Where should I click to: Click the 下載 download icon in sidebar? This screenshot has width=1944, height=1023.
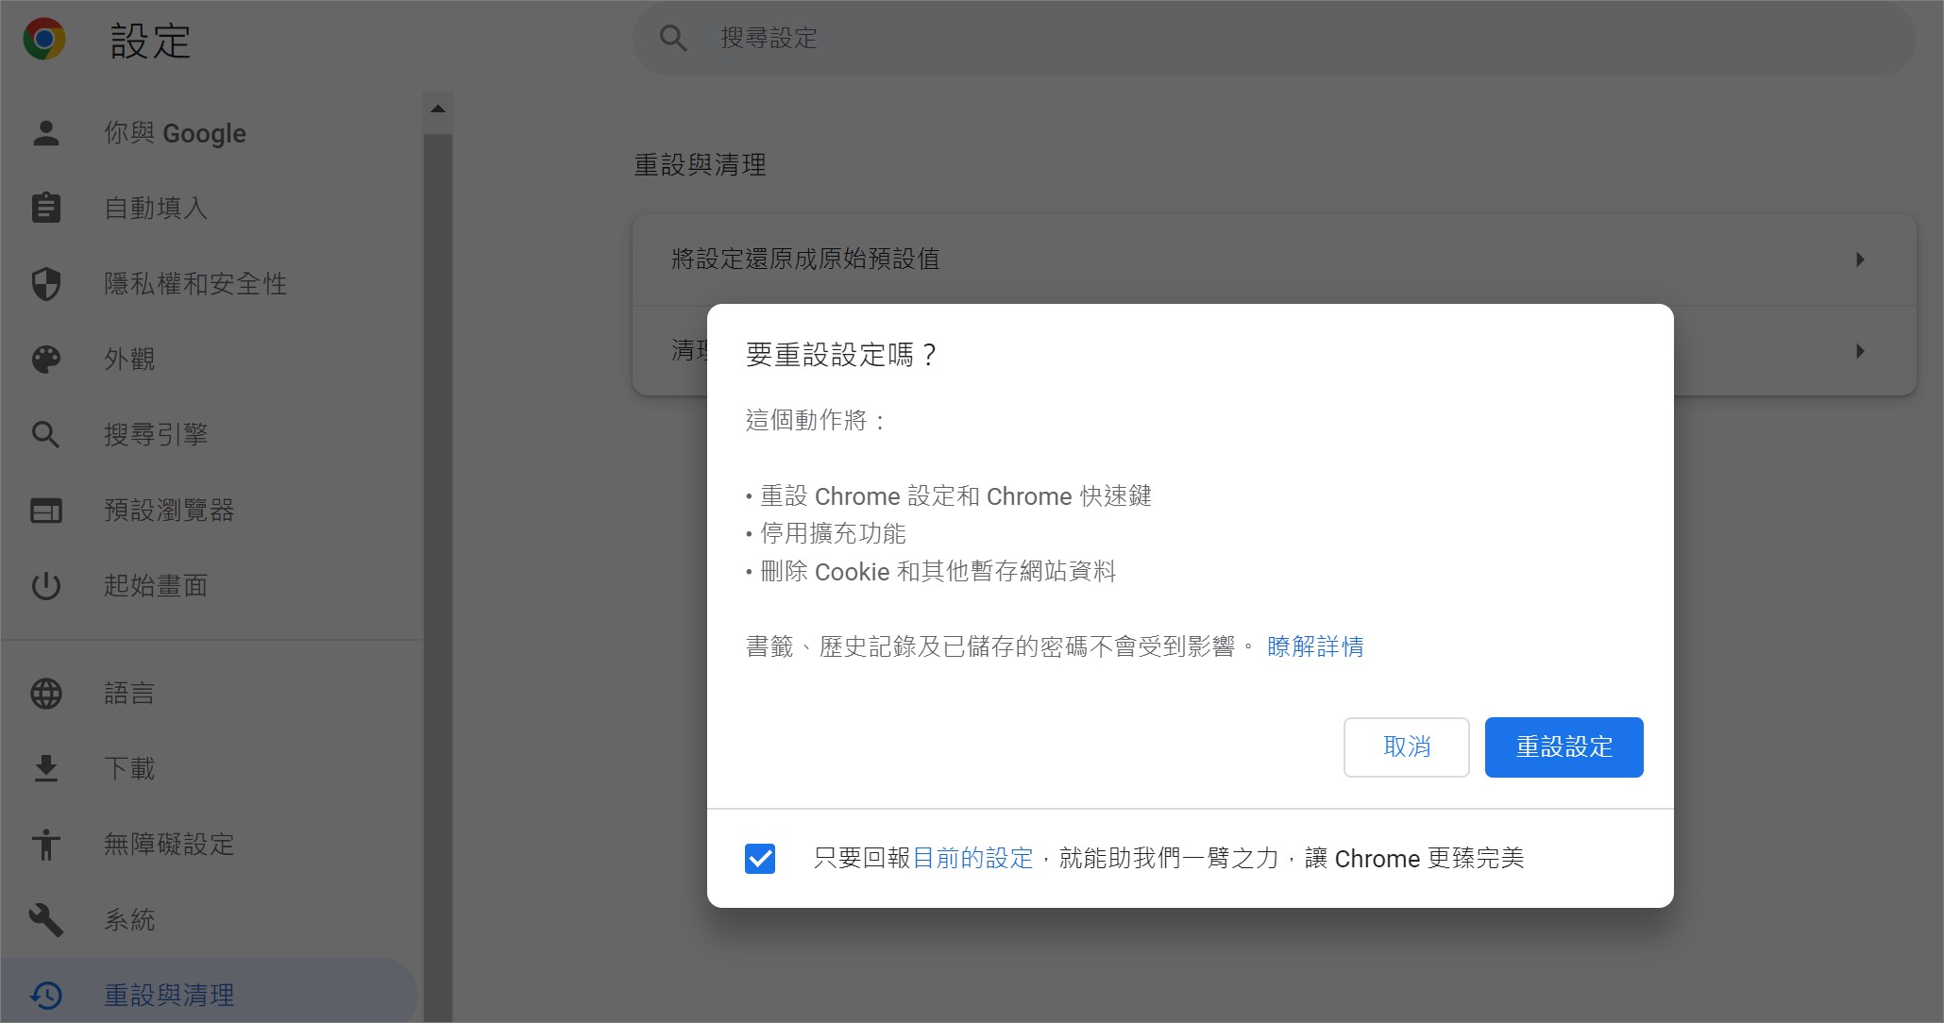coord(45,767)
